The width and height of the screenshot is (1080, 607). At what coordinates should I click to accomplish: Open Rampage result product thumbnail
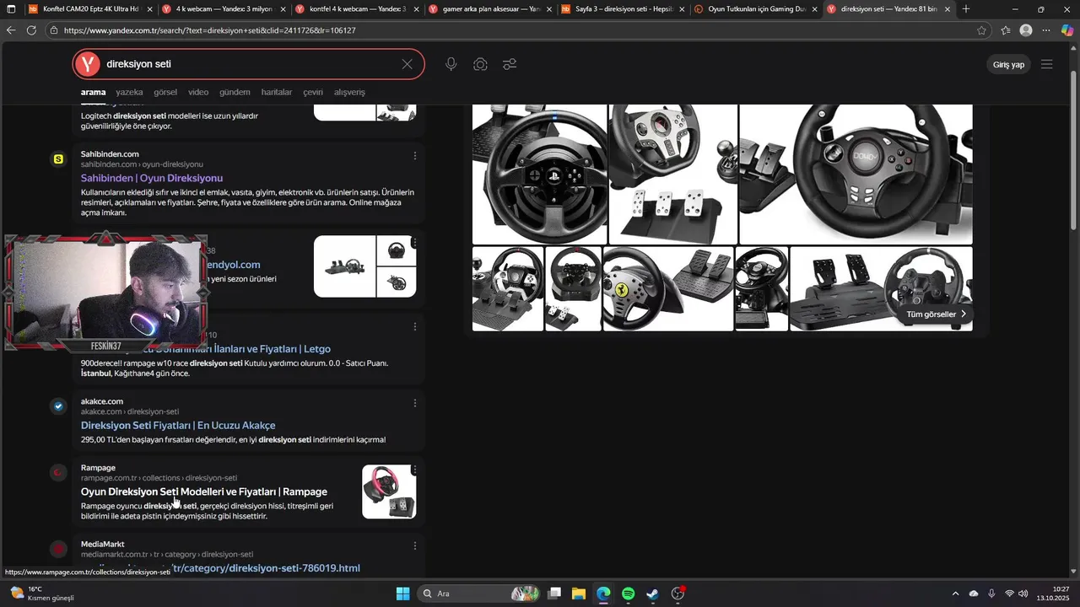(x=389, y=492)
